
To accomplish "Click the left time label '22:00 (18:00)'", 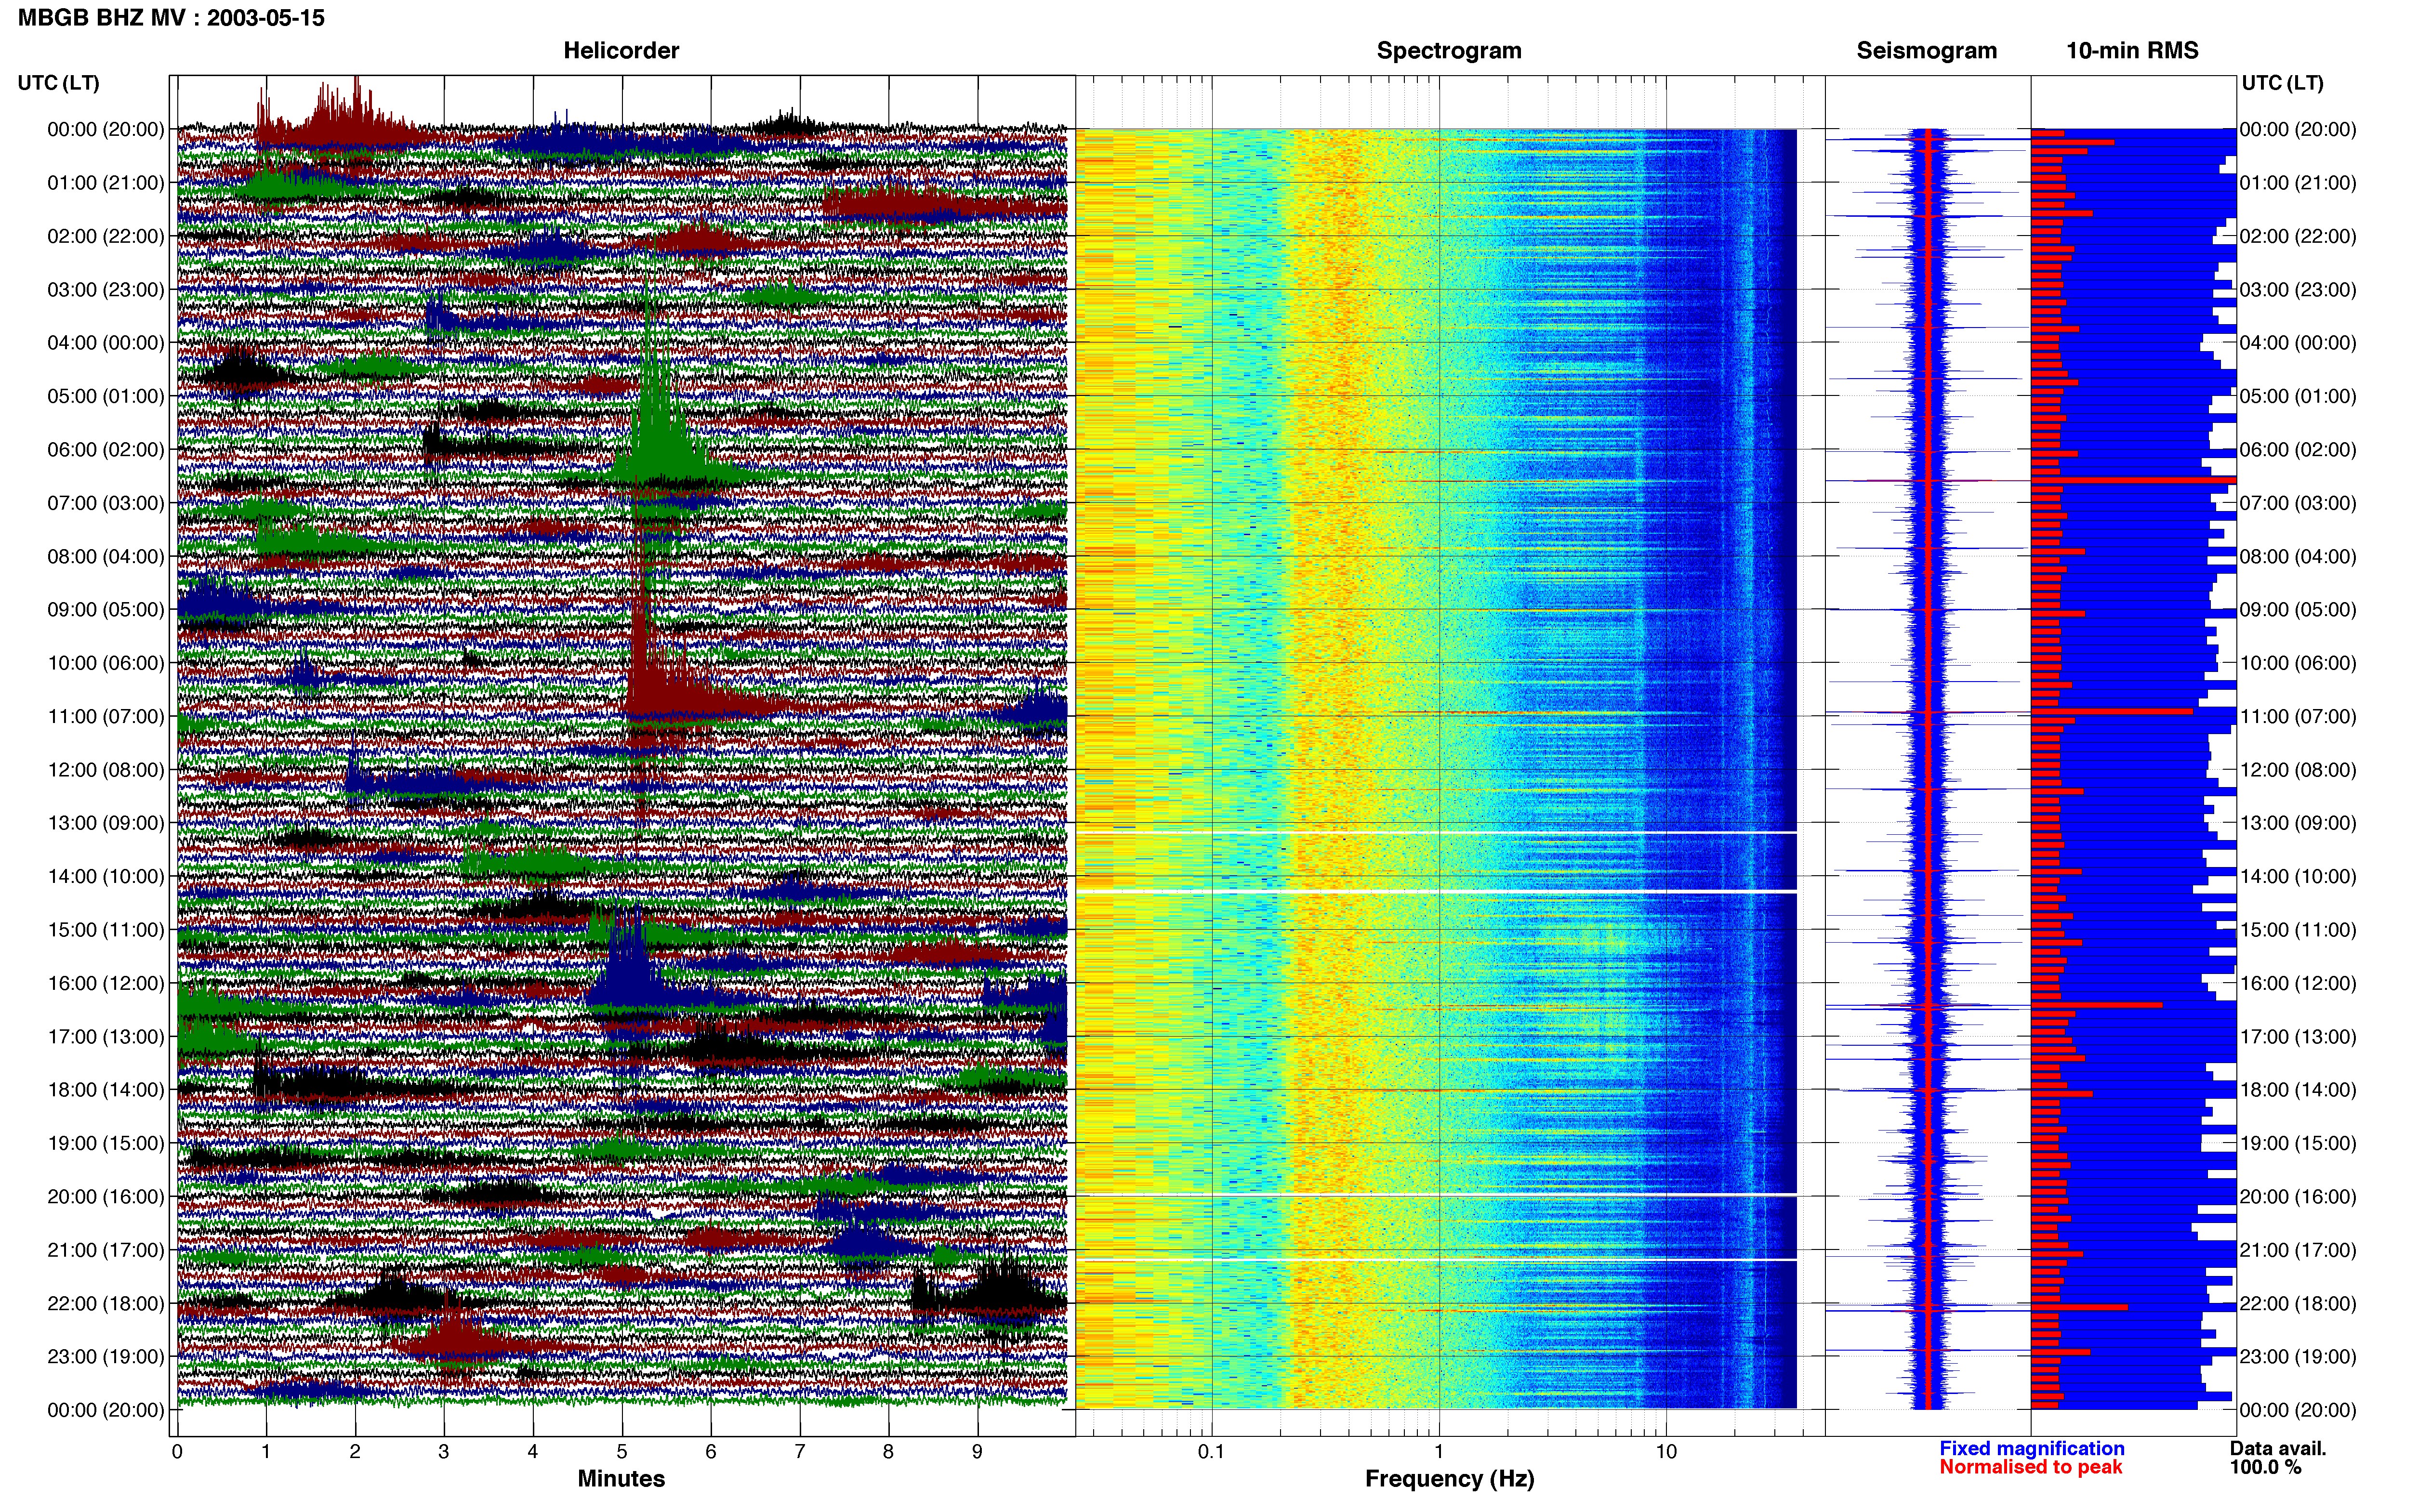I will 105,1304.
